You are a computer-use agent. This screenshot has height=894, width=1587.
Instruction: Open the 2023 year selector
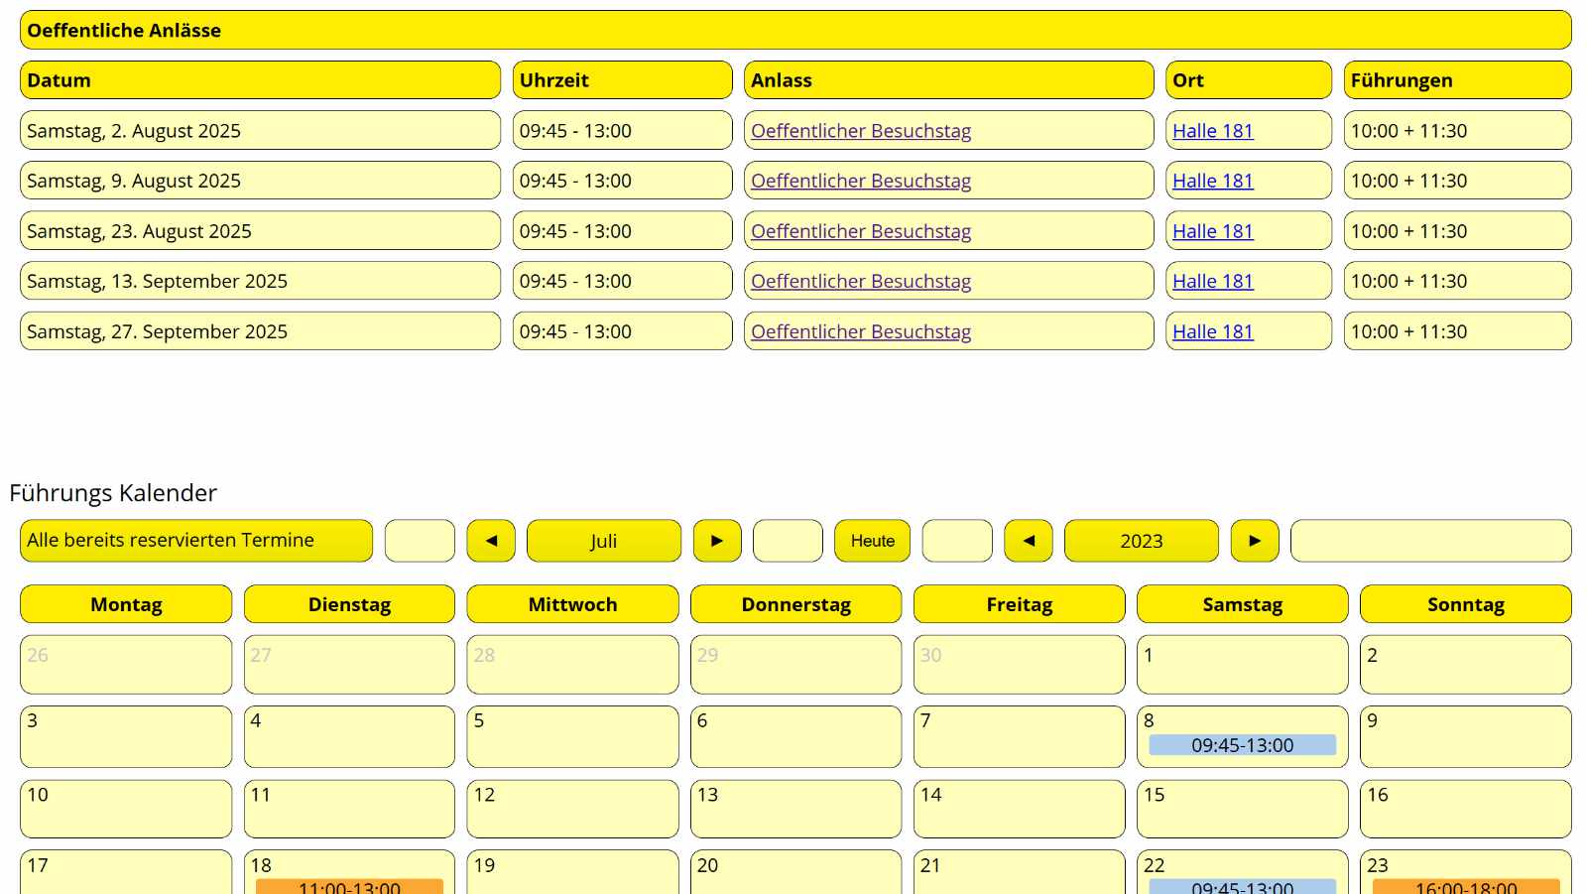tap(1141, 541)
